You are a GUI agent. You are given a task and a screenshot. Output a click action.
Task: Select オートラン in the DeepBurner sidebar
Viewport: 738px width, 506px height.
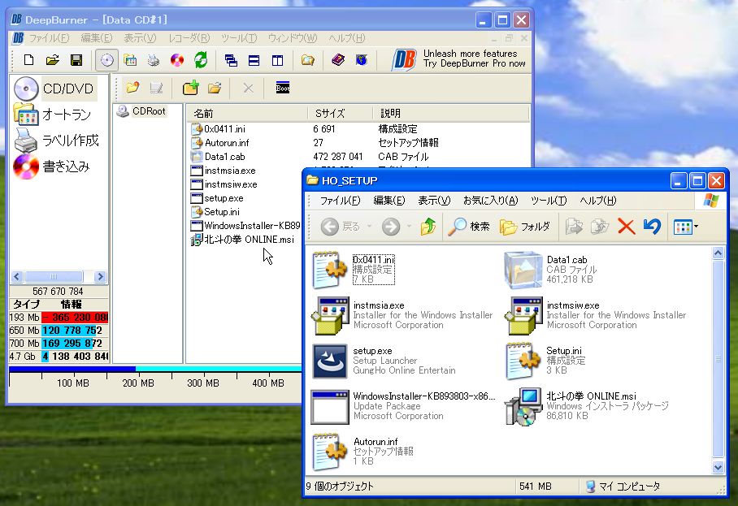pyautogui.click(x=53, y=115)
